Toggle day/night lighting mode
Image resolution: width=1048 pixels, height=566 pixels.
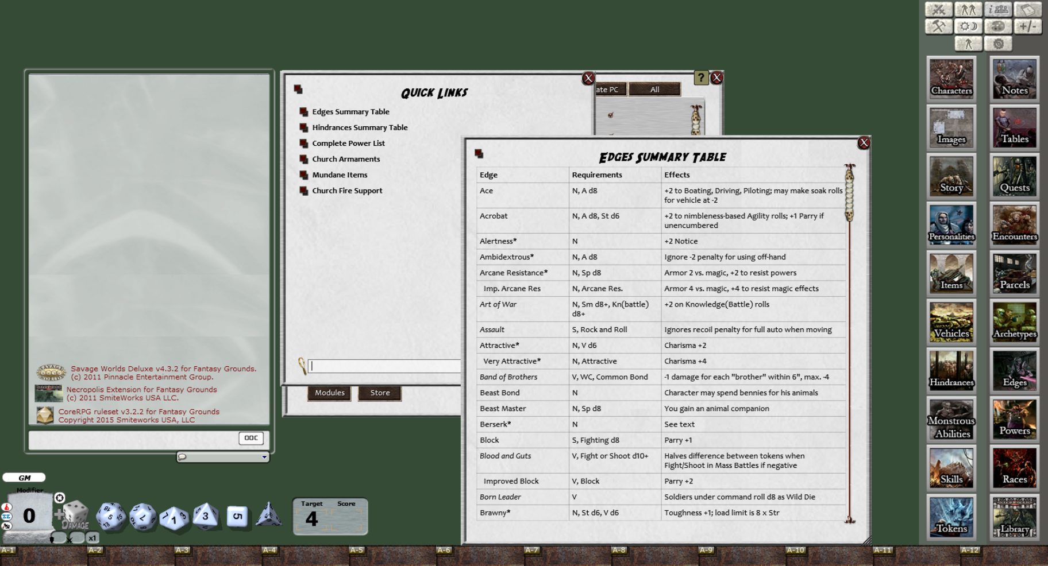(968, 26)
